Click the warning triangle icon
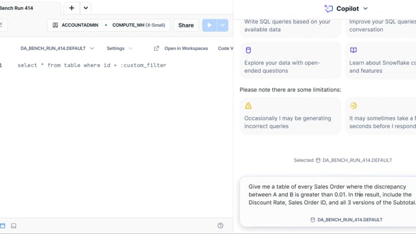This screenshot has height=234, width=416. coord(248,105)
